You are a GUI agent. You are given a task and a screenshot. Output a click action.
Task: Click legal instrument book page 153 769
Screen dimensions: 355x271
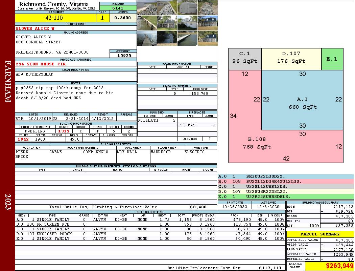pos(200,93)
